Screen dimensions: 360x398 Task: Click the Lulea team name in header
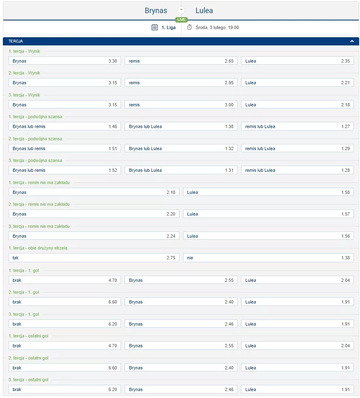click(204, 11)
